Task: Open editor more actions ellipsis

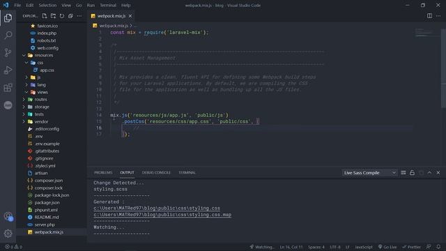Action: 438,16
